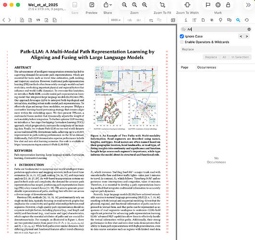The image size is (255, 240).
Task: Click the In Selection button
Action: [x=240, y=57]
